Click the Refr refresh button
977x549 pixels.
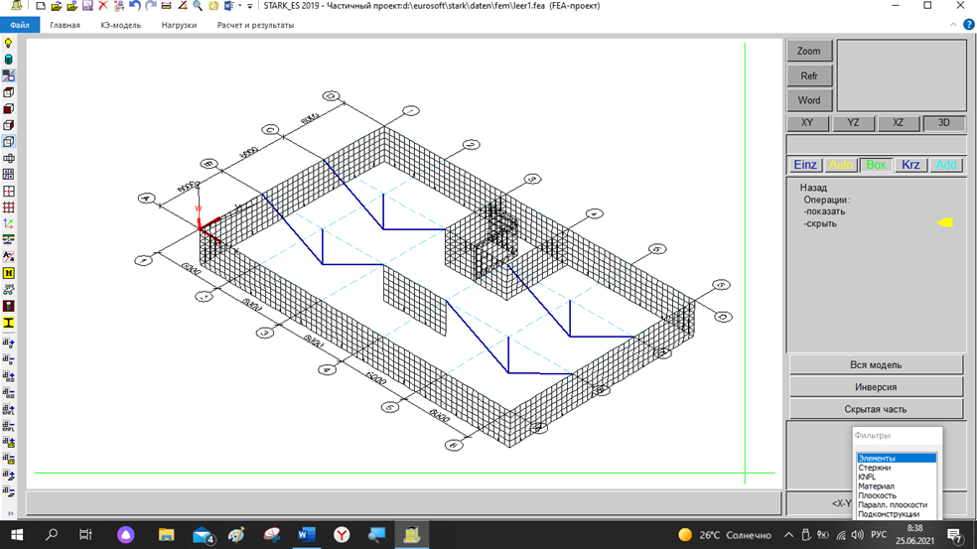coord(809,76)
